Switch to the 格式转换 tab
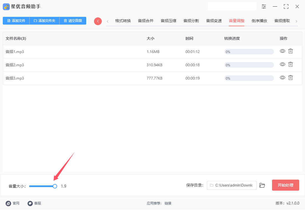The height and width of the screenshot is (210, 305). point(123,21)
